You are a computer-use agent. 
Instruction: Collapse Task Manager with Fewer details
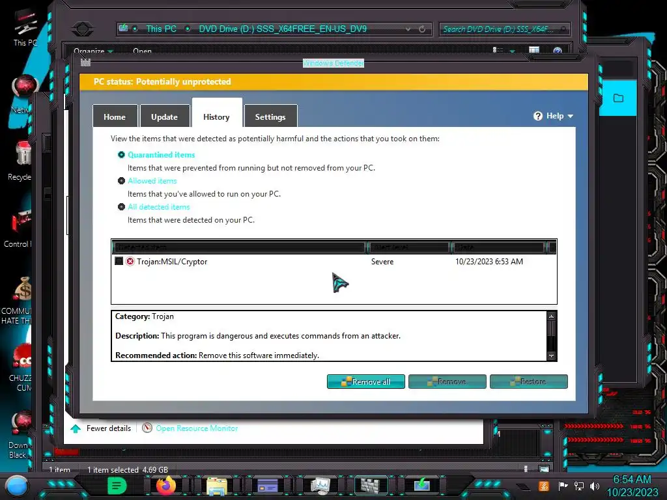(x=101, y=428)
